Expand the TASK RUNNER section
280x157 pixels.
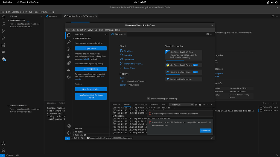(x=81, y=135)
